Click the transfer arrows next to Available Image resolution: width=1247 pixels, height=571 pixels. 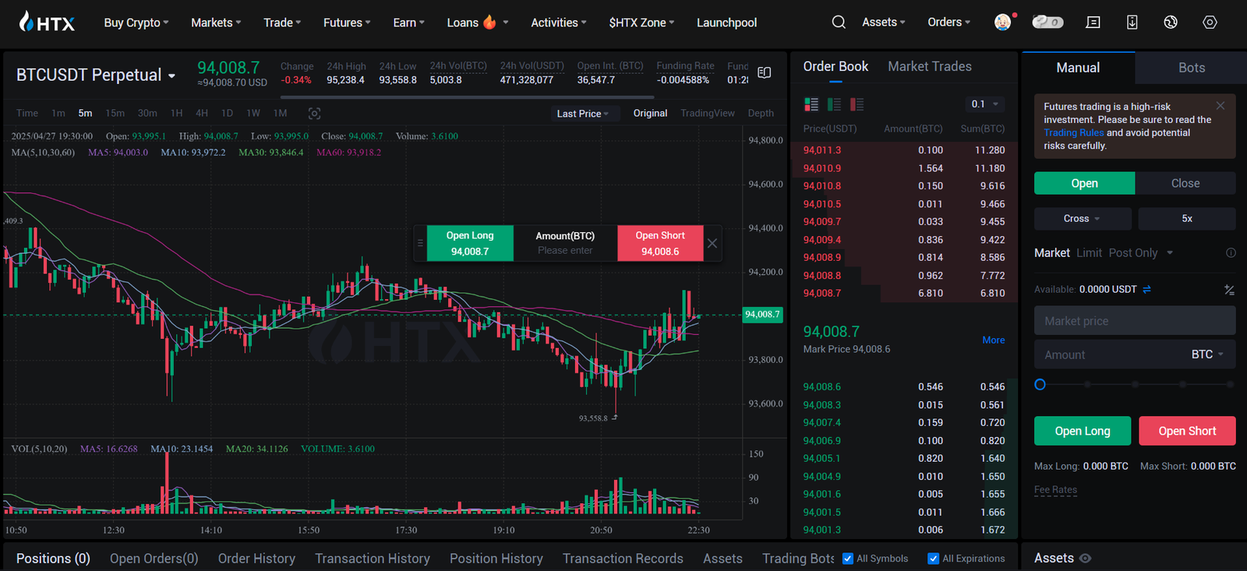coord(1147,289)
